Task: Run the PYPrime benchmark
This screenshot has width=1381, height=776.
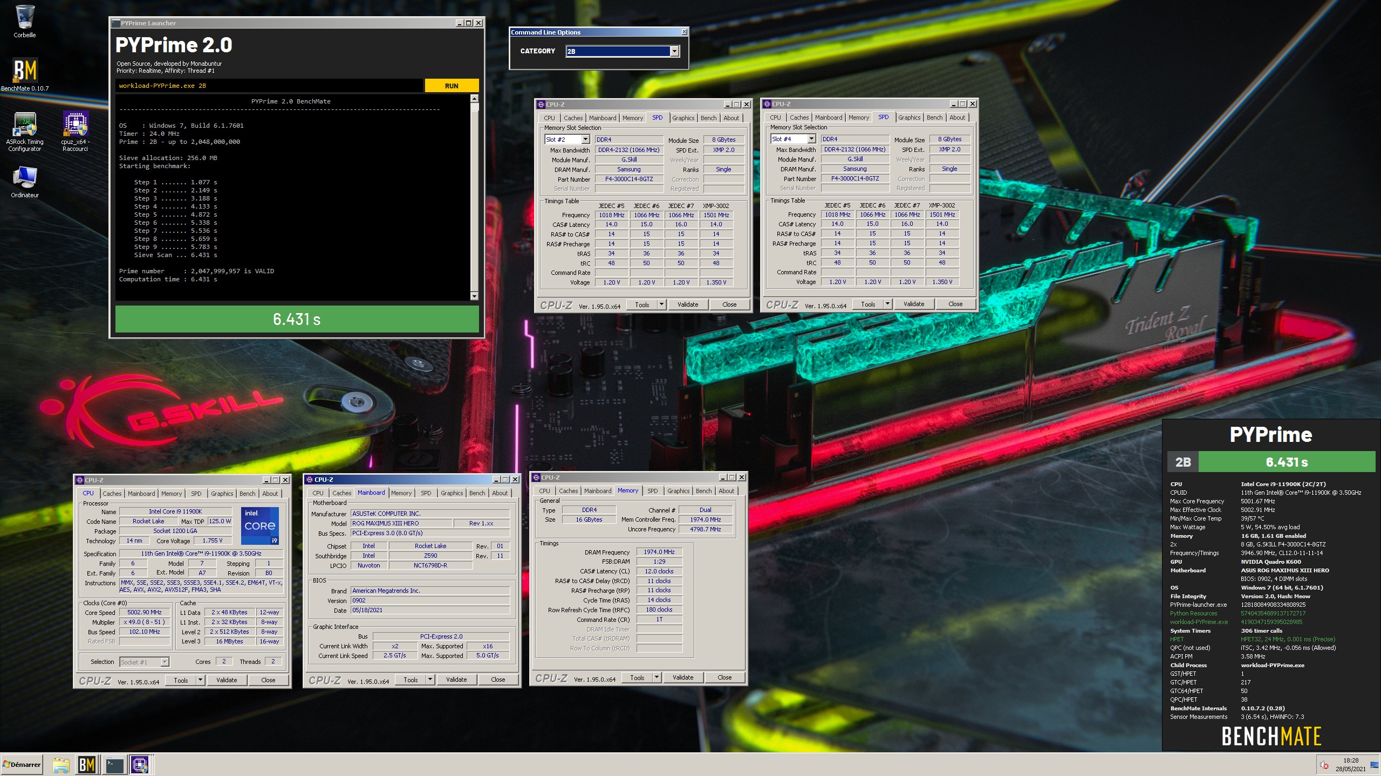Action: pyautogui.click(x=452, y=86)
